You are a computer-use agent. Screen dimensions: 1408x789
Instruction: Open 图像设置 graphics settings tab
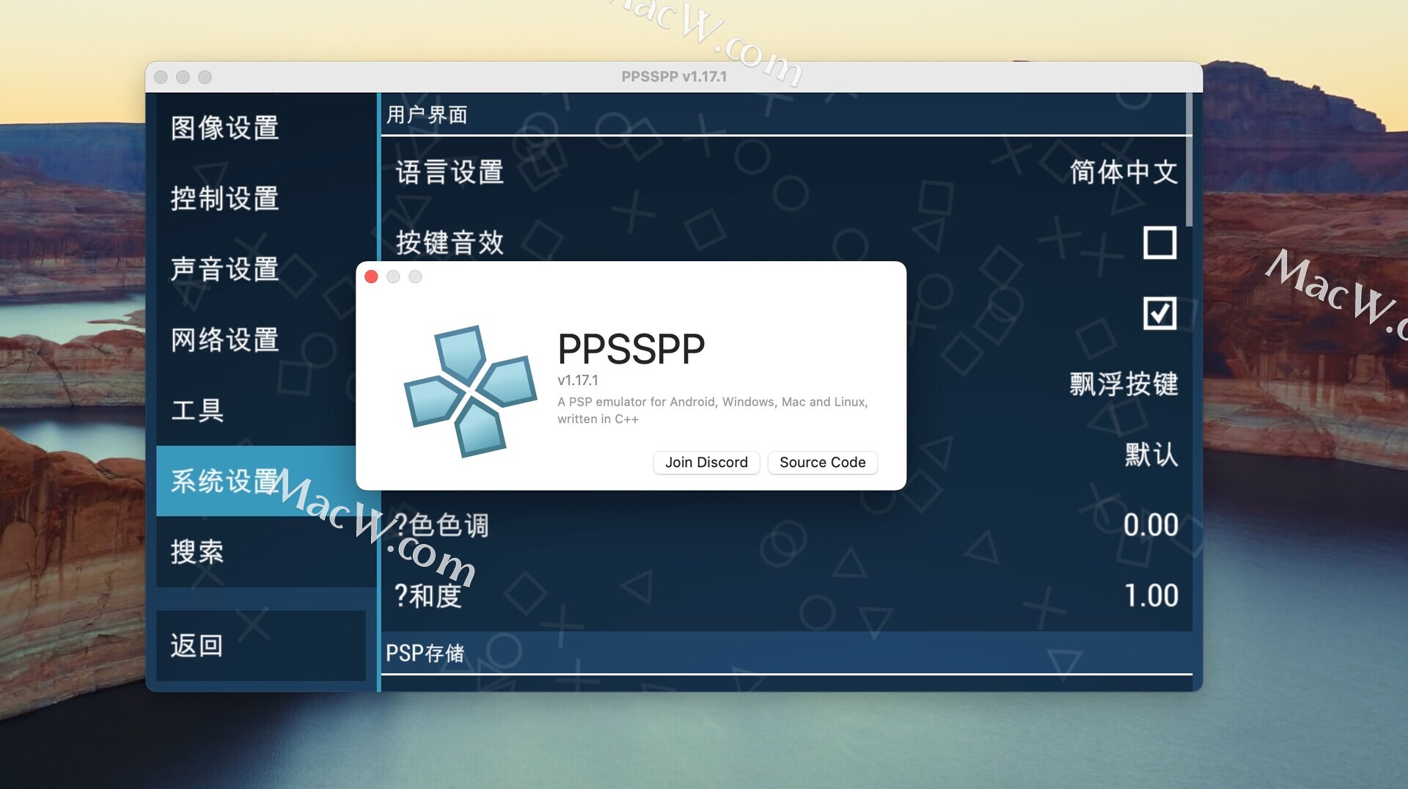tap(261, 128)
